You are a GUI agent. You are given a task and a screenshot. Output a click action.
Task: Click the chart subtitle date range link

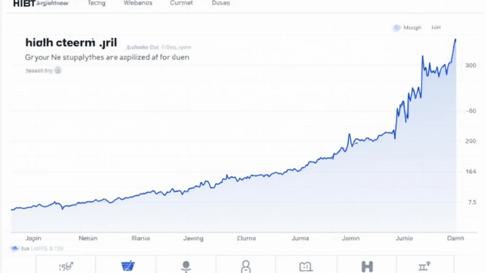coord(159,47)
